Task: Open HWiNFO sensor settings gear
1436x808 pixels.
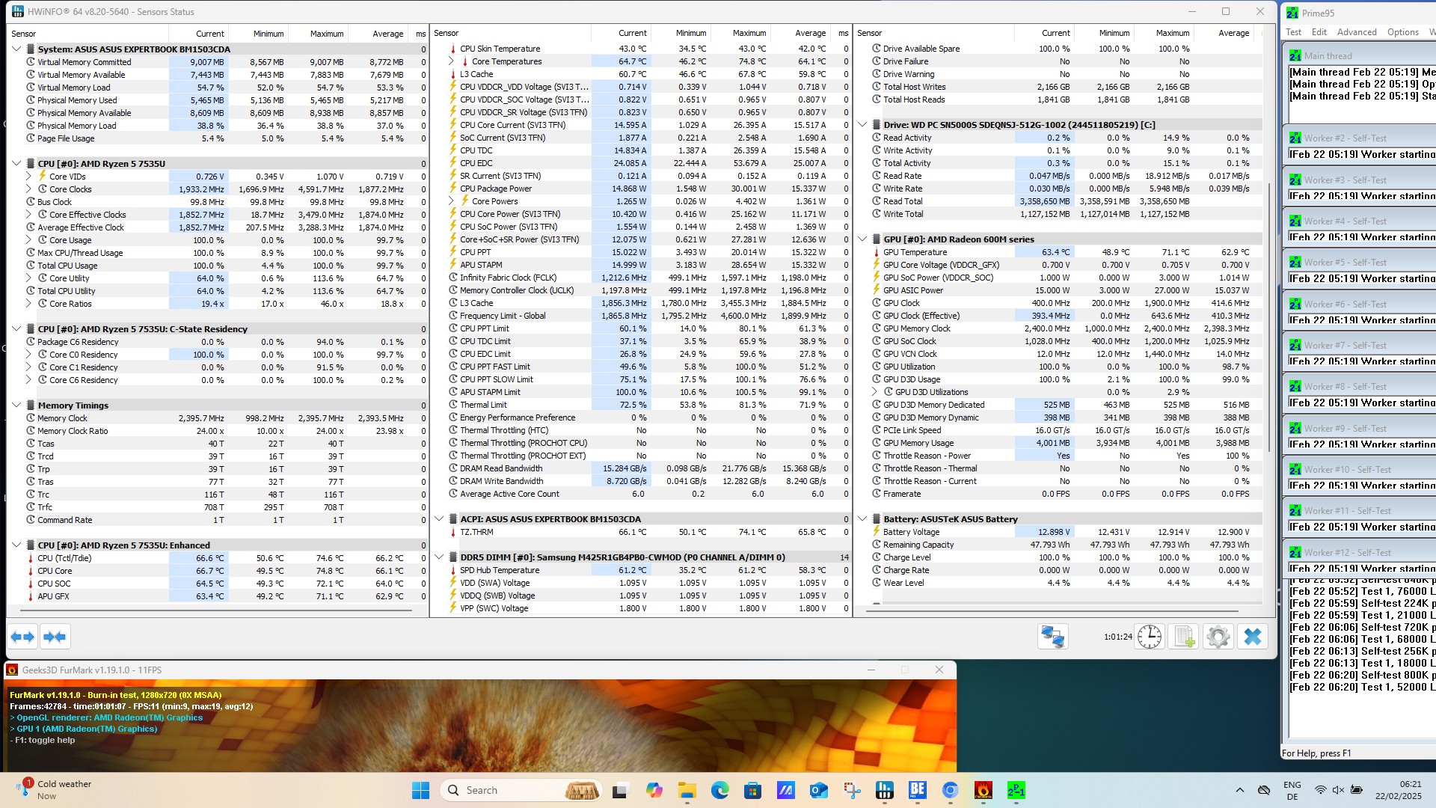Action: click(1218, 637)
